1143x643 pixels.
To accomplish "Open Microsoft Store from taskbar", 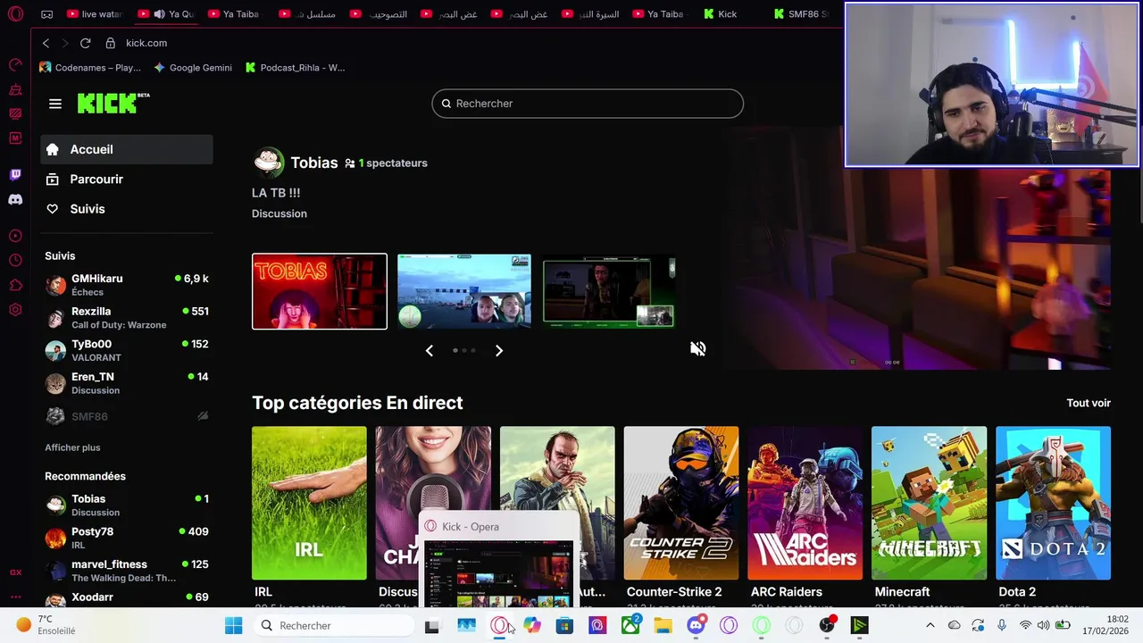I will (x=564, y=625).
